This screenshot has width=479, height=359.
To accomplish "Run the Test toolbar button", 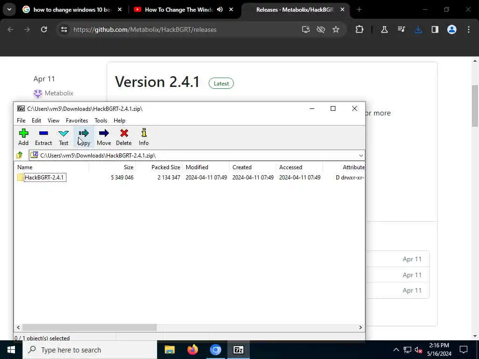I will [x=64, y=137].
